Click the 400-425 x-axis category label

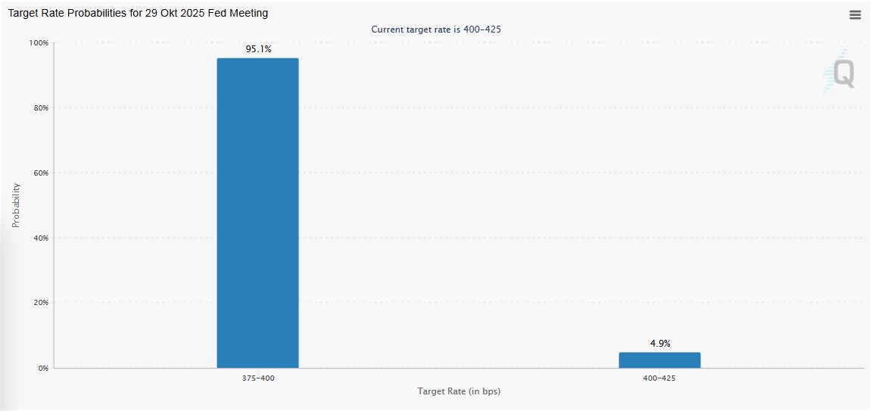[x=659, y=377]
